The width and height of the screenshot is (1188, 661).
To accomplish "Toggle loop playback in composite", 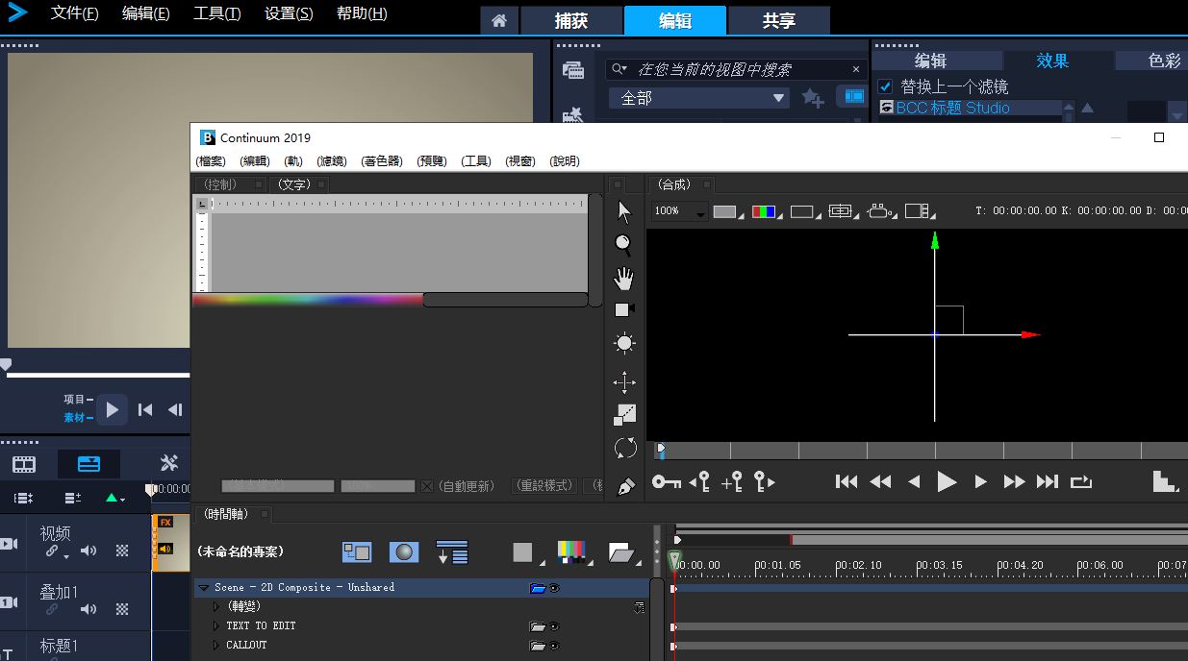I will click(x=1081, y=481).
